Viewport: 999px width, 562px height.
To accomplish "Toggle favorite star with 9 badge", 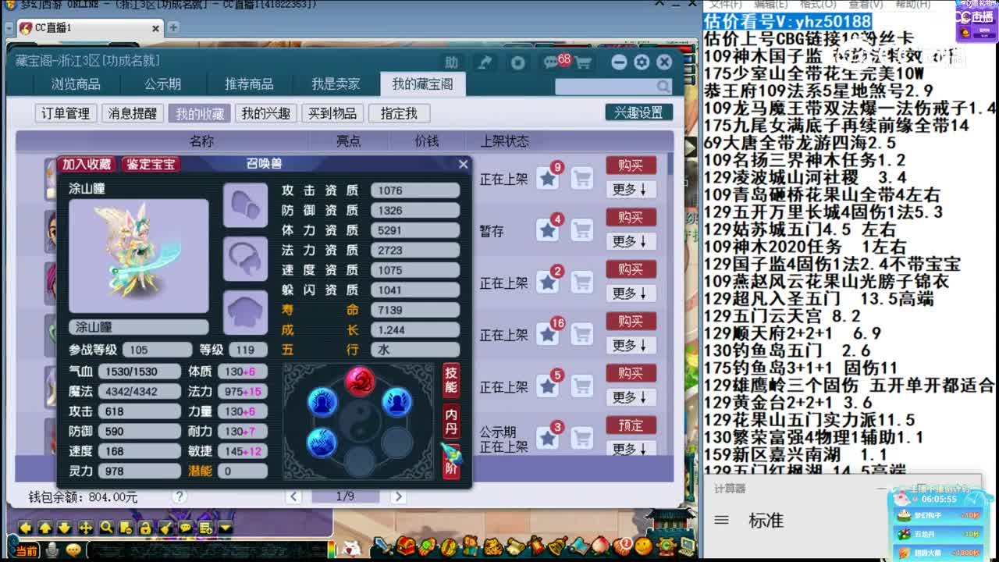I will pos(548,179).
